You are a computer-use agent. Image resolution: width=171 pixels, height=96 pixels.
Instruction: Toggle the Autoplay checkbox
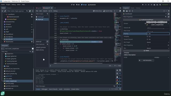[x=147, y=37]
